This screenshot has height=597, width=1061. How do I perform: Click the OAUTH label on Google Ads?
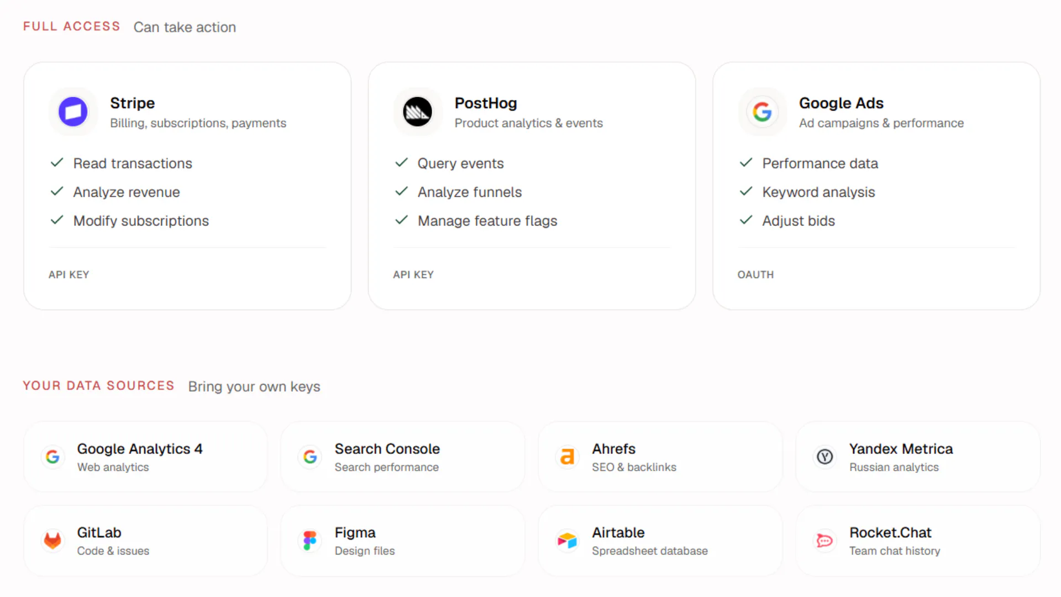tap(755, 275)
